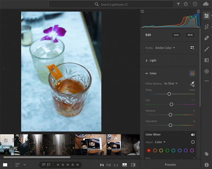212x169 pixels.
Task: Click the search magnifier icon
Action: (96, 4)
